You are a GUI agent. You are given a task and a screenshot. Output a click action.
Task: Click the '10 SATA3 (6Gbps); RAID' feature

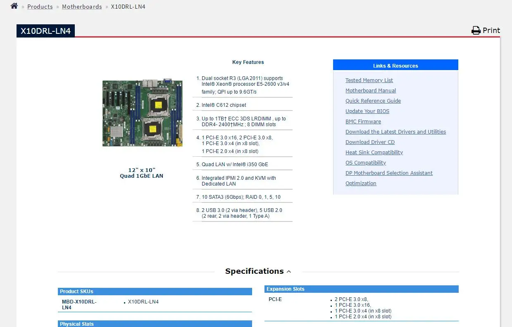coord(241,197)
